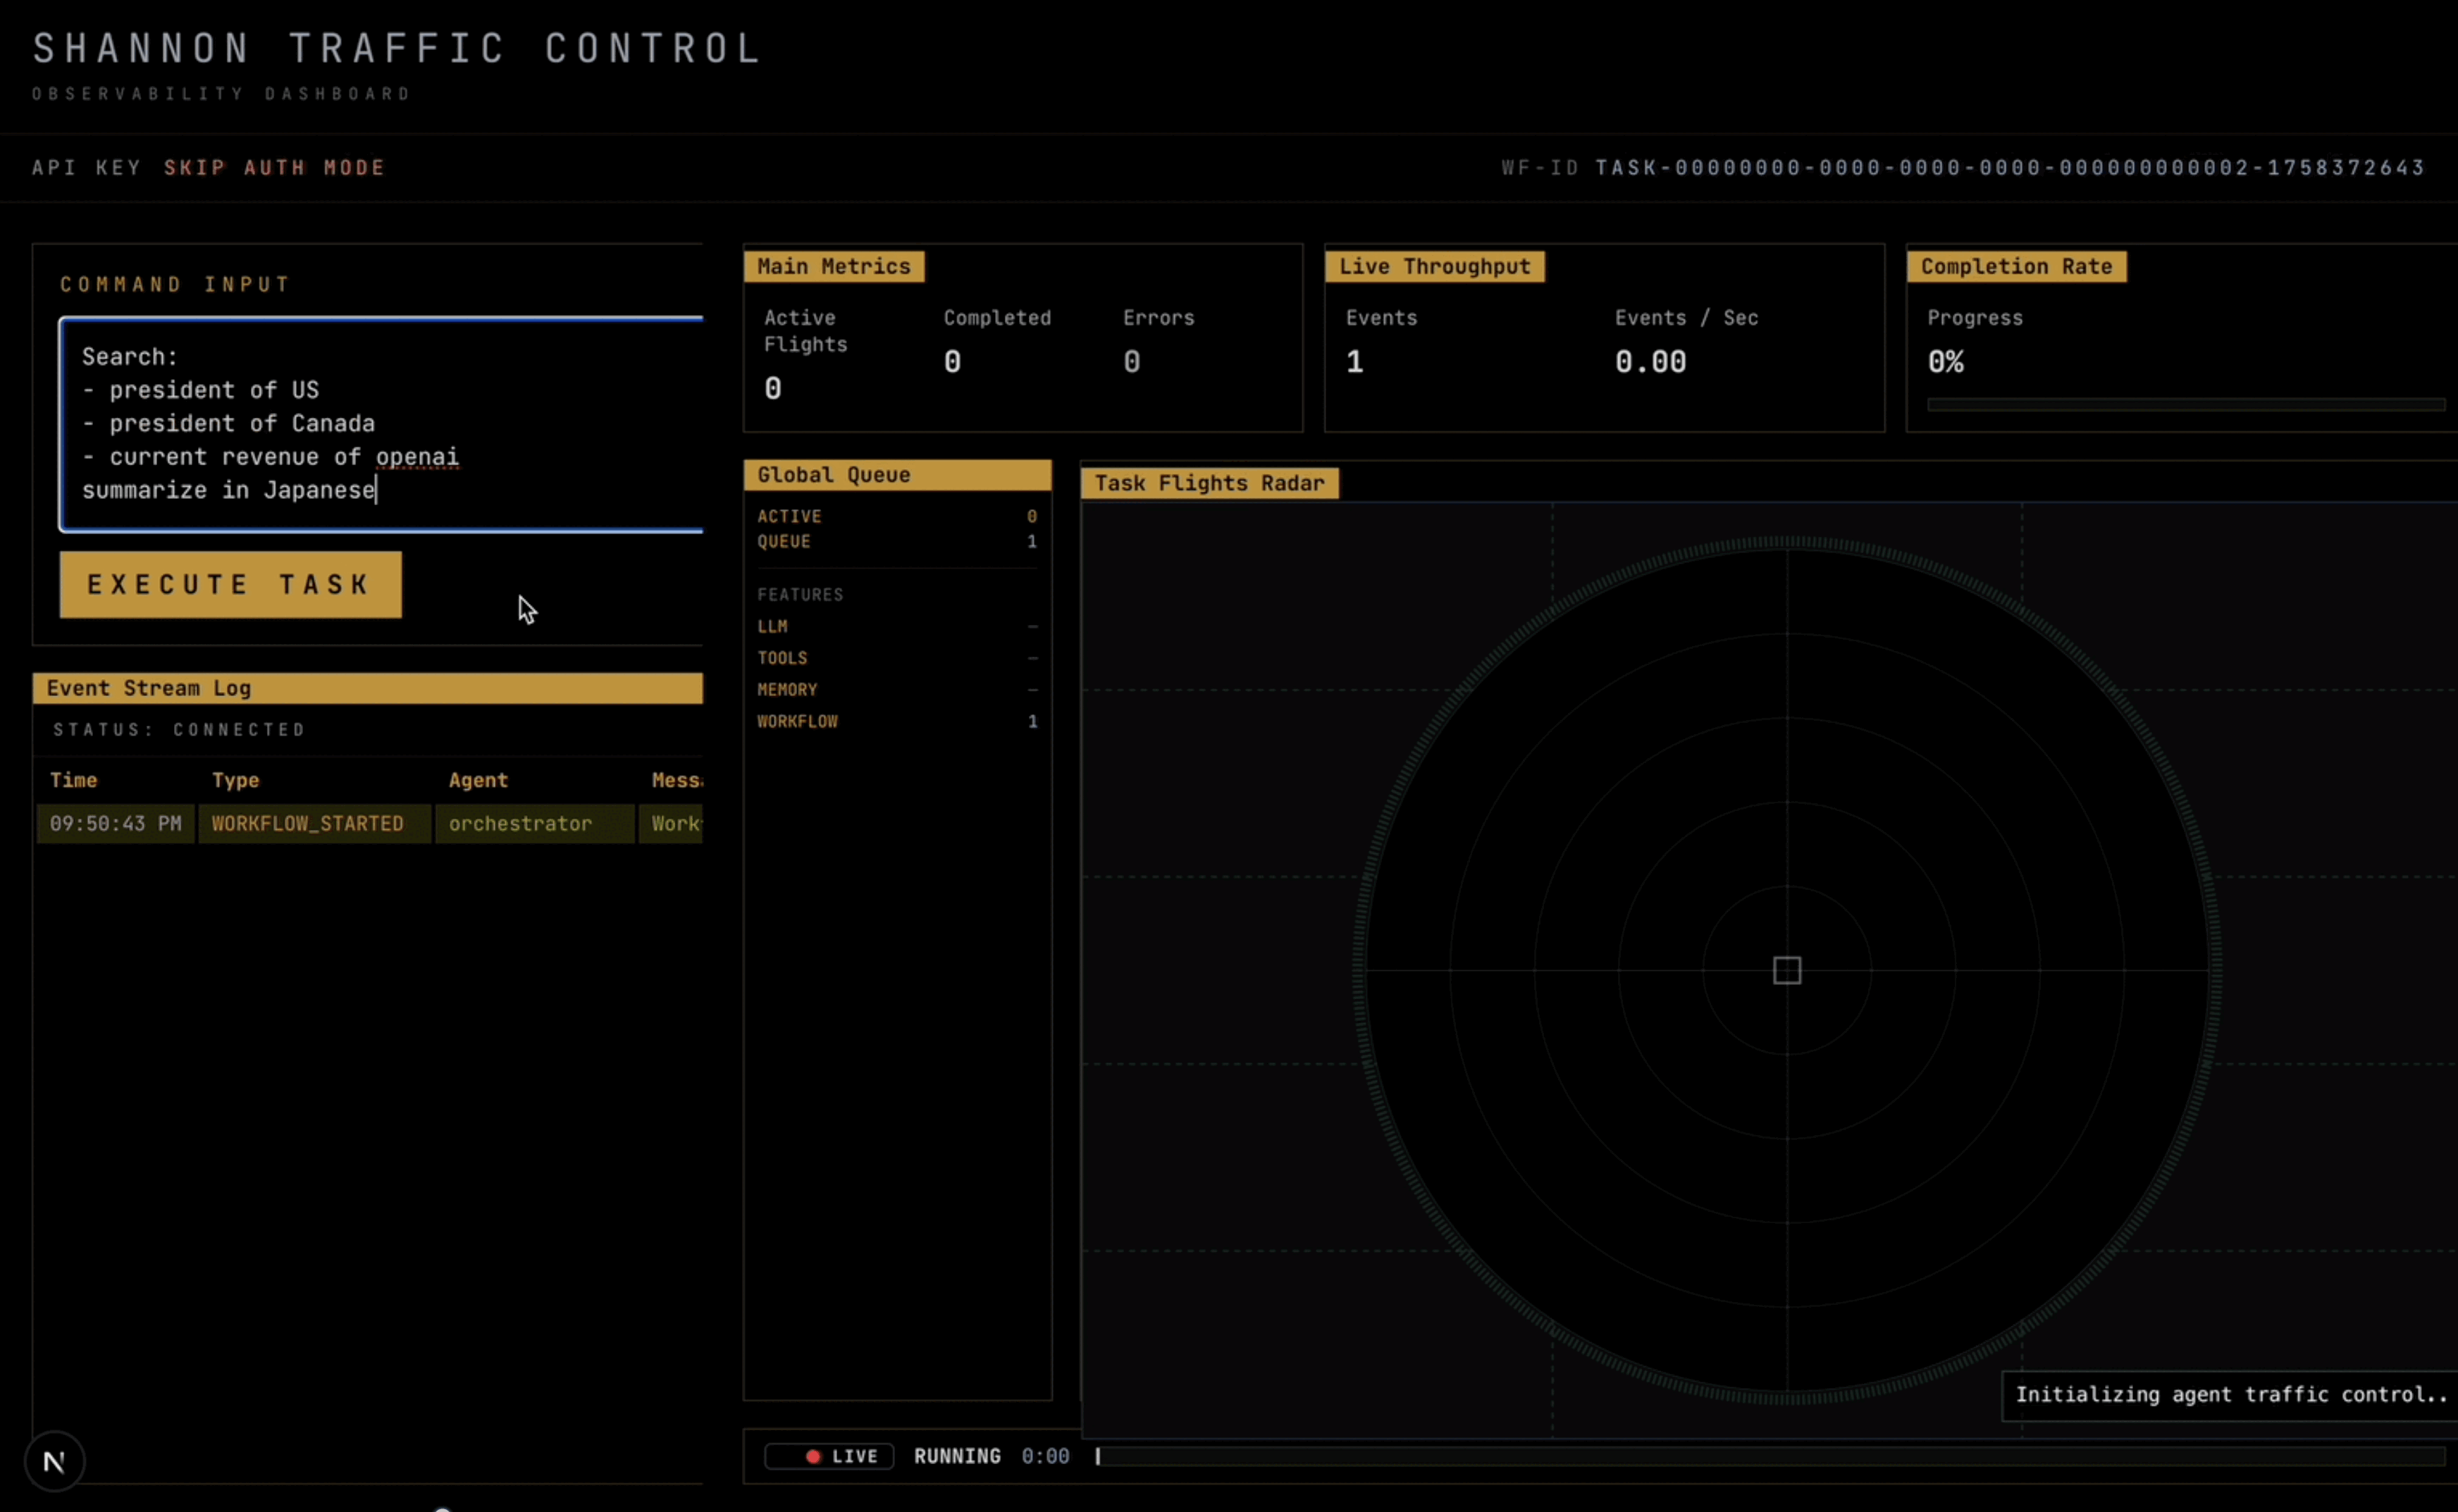Switch to the Main Metrics panel
This screenshot has width=2458, height=1512.
[x=832, y=266]
